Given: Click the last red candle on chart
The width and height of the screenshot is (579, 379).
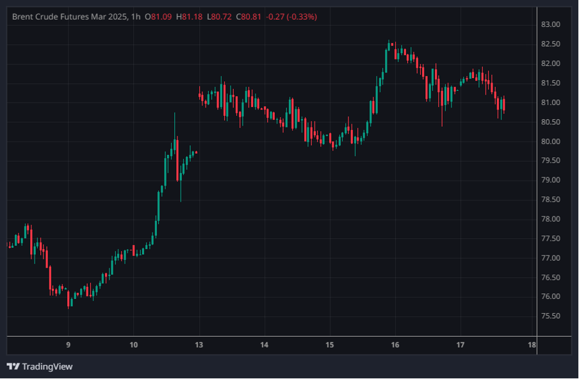Looking at the screenshot, I should 504,104.
